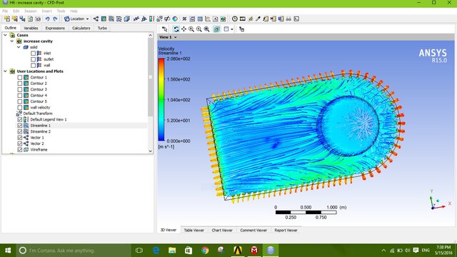This screenshot has height=257, width=457.
Task: Open the Insert menu
Action: coord(46,11)
